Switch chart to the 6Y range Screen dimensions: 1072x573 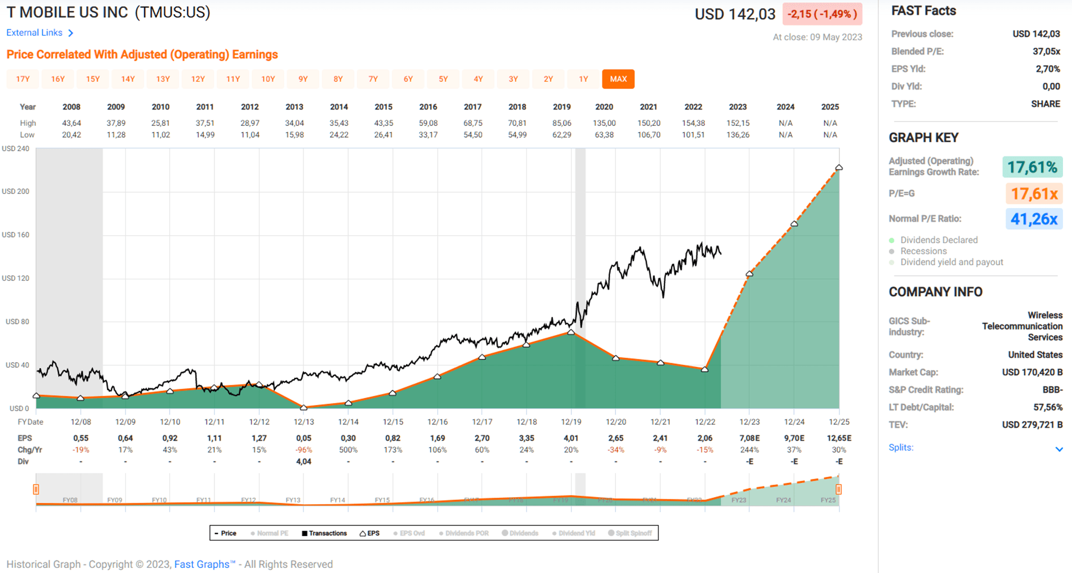tap(408, 79)
